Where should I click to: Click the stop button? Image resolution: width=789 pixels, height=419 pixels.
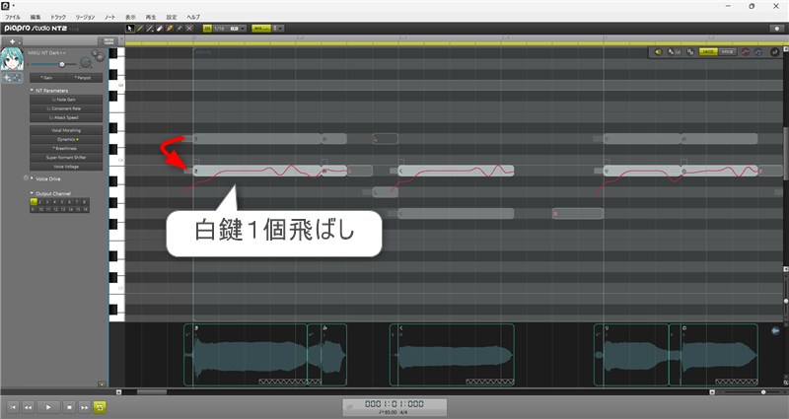tap(70, 407)
